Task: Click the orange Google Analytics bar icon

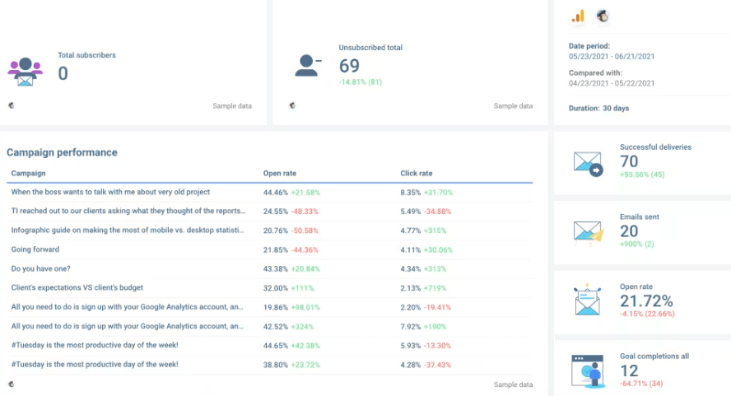Action: [x=578, y=16]
